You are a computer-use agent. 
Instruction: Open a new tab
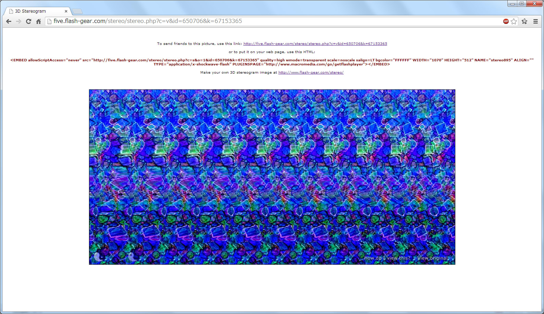click(x=78, y=11)
